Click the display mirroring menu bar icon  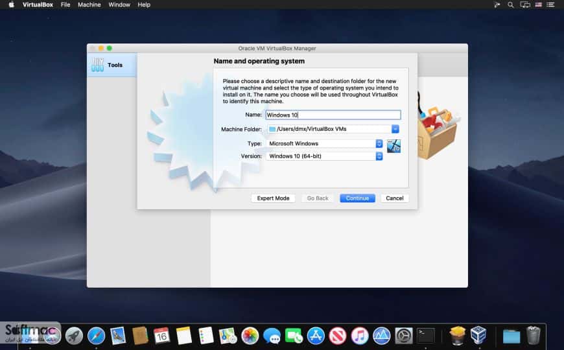pyautogui.click(x=525, y=5)
